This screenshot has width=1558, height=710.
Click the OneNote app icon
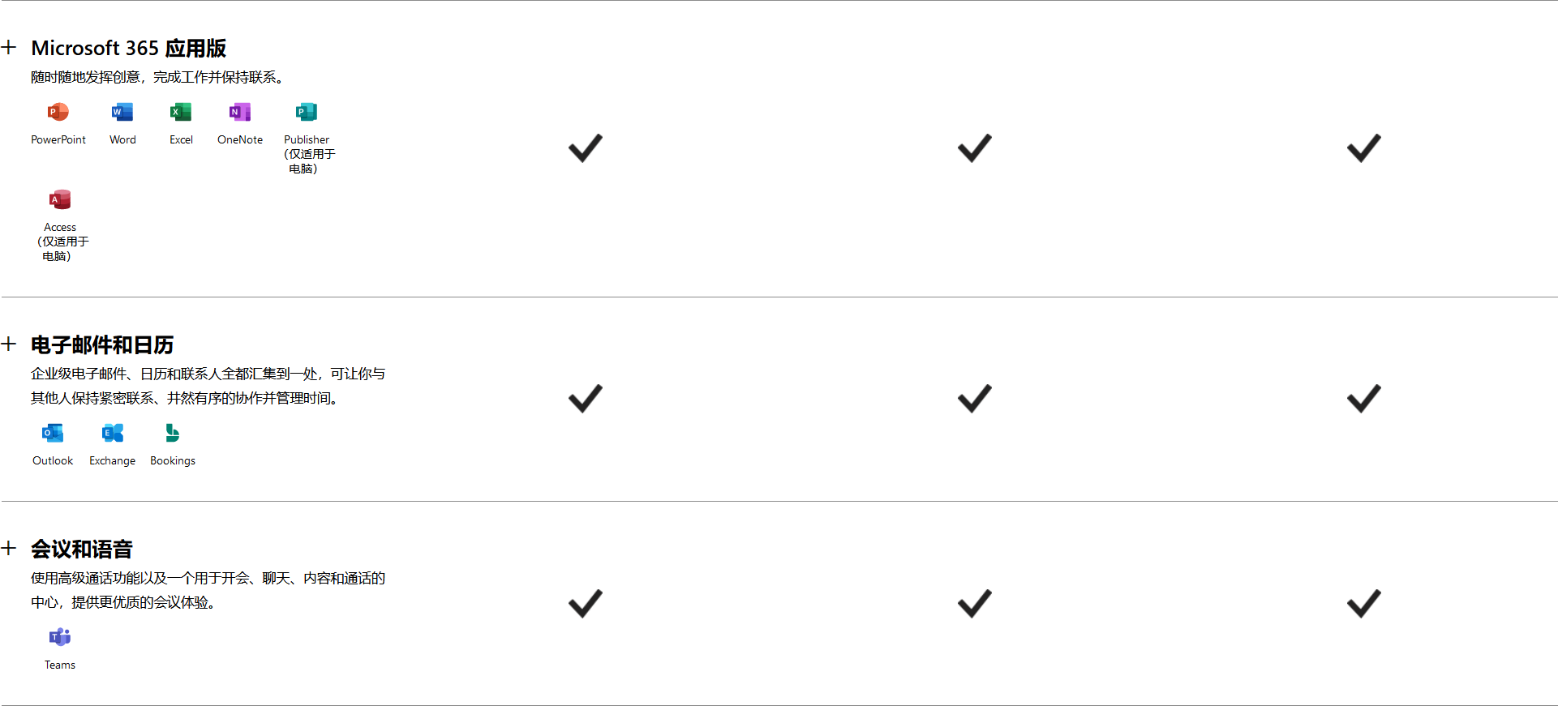(240, 112)
